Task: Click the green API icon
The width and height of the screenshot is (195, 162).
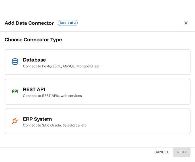Action: coord(15,92)
